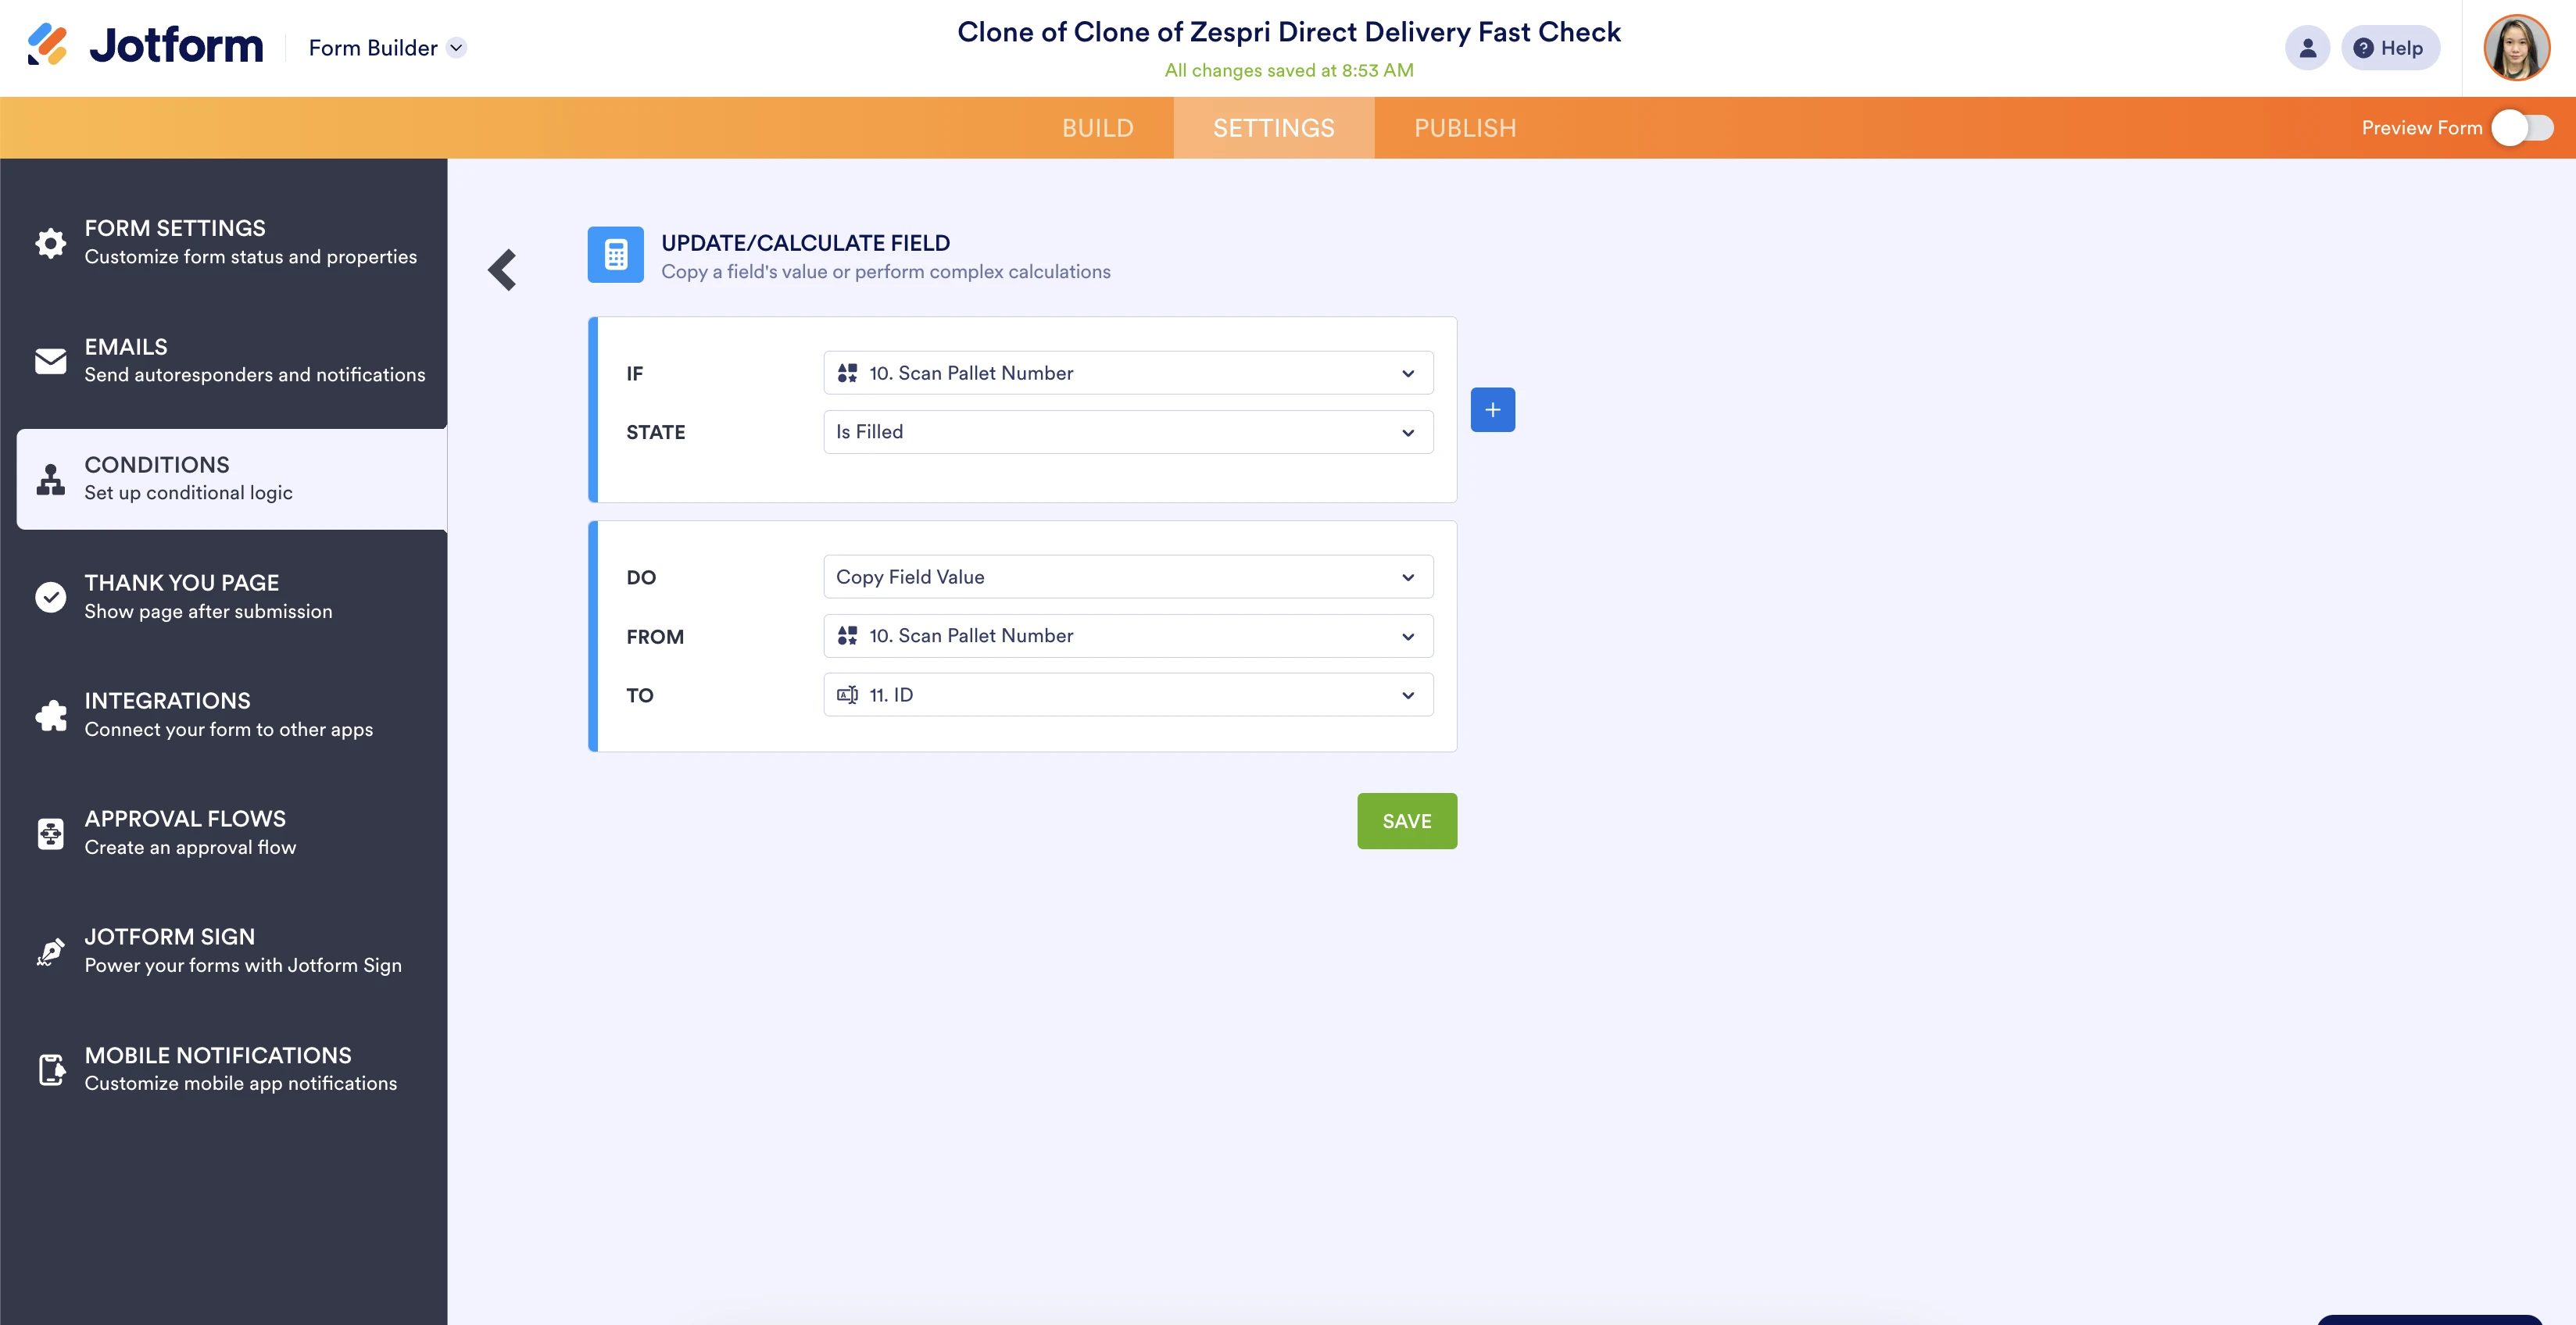This screenshot has height=1325, width=2576.
Task: Expand the TO field 11. ID dropdown
Action: [1127, 695]
